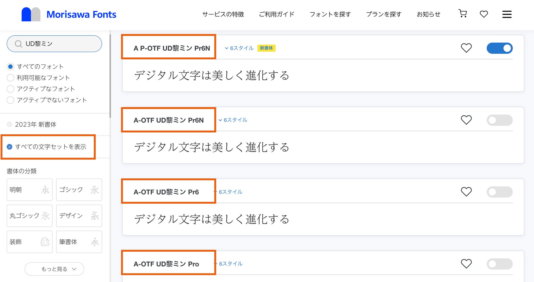Select アクティブでないフォント radio button
This screenshot has width=534, height=282.
(10, 100)
